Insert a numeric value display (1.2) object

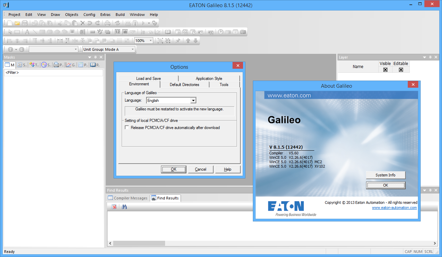[x=118, y=32]
